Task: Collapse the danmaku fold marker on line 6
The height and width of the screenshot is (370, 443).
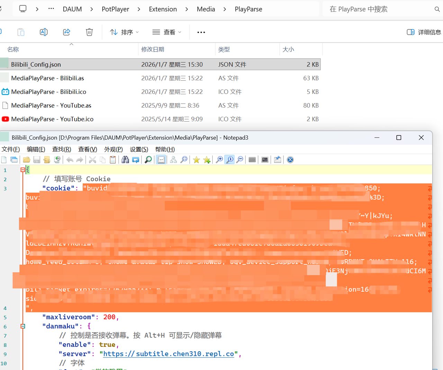Action: [23, 326]
